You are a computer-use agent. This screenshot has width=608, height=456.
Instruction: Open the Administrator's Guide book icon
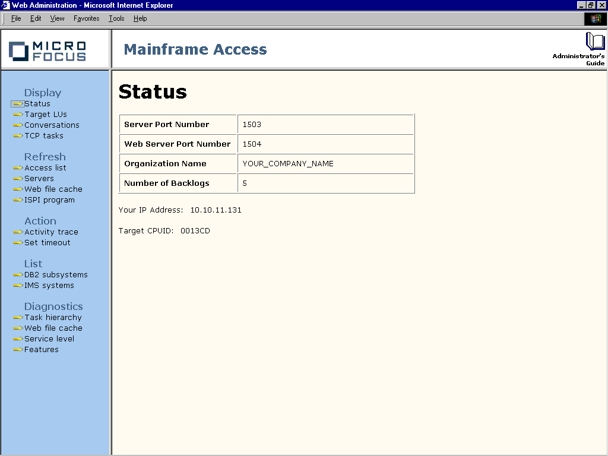594,42
